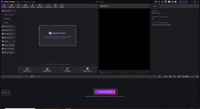Toggle the track visibility eye icon
Viewport: 200px width, 109px height.
(x=6, y=93)
